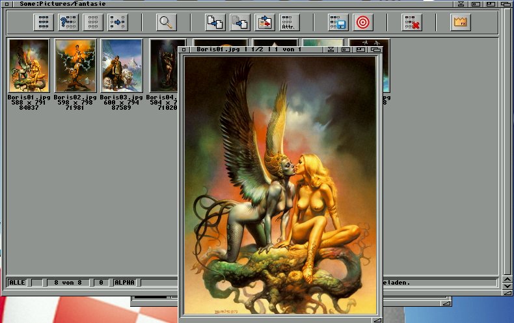The height and width of the screenshot is (323, 514).
Task: Click the depth gadget of Boris01.jpg viewer
Action: [x=376, y=49]
